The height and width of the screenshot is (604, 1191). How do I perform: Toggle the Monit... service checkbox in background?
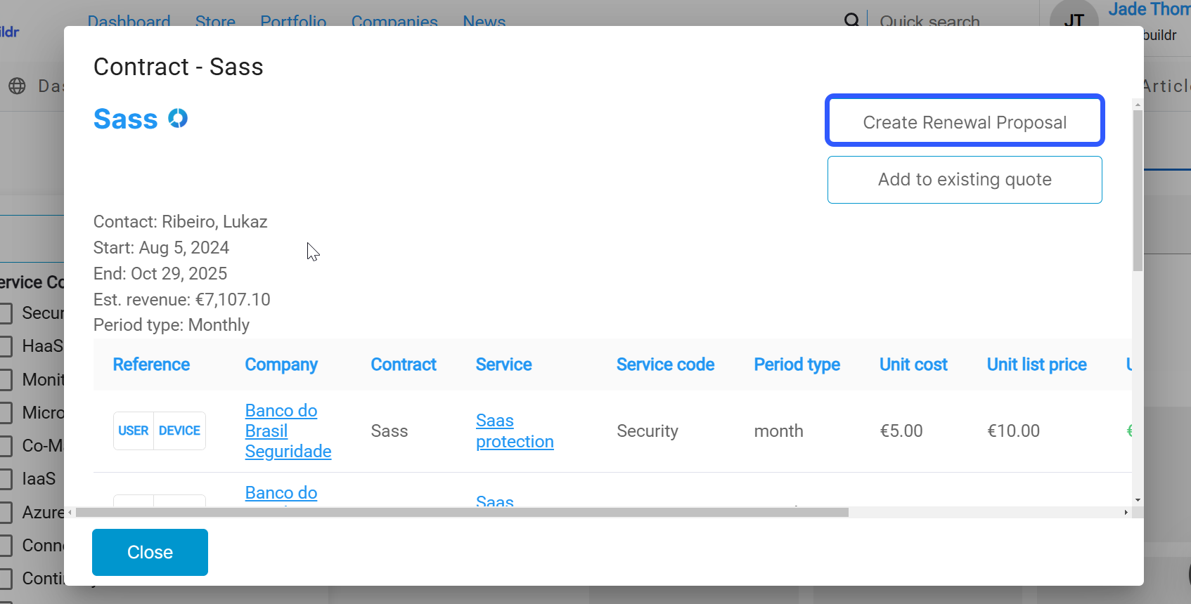click(6, 380)
